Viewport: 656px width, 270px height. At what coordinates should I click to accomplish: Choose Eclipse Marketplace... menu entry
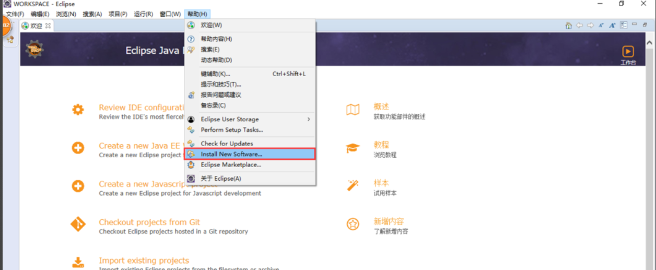(x=250, y=165)
